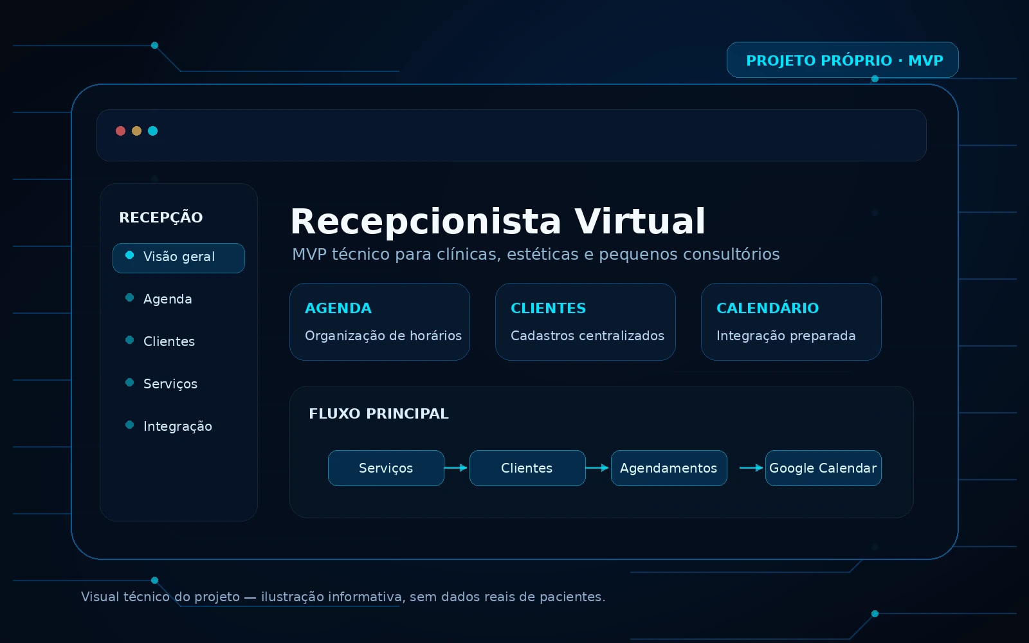
Task: Open the AGENDA card
Action: click(379, 321)
